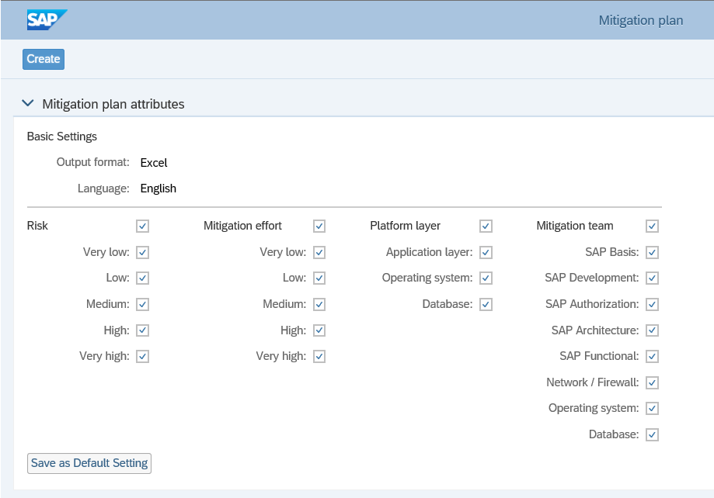Disable the Mitigation effort High checkbox
The height and width of the screenshot is (498, 714).
click(x=319, y=330)
